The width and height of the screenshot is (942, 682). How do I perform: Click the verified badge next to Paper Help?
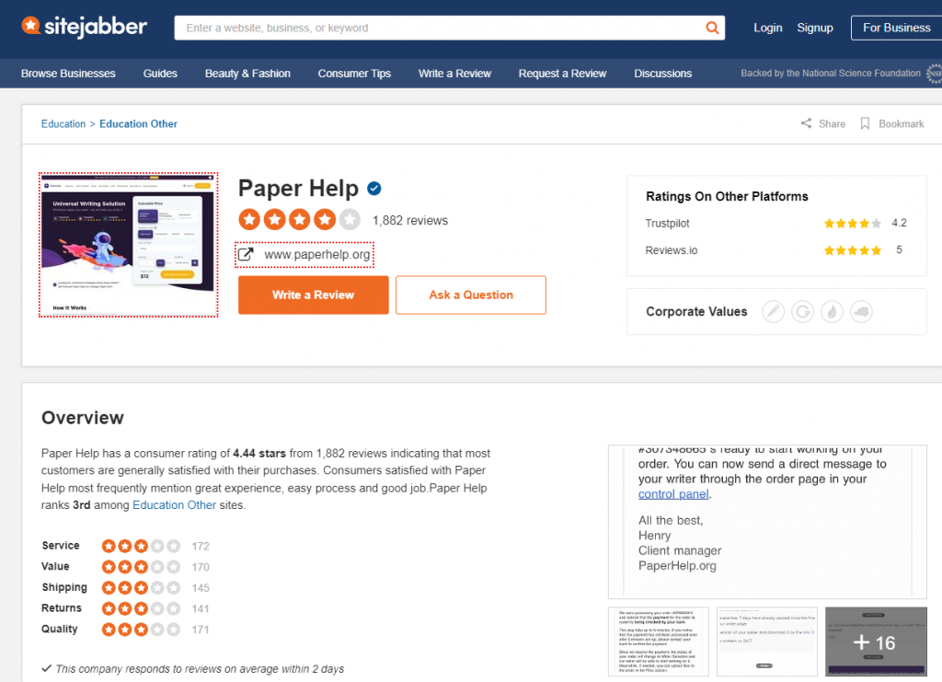[374, 189]
